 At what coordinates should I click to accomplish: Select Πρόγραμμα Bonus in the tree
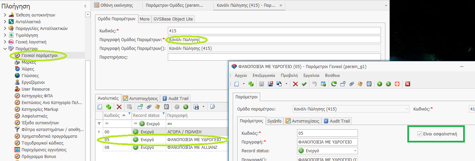coord(39,156)
